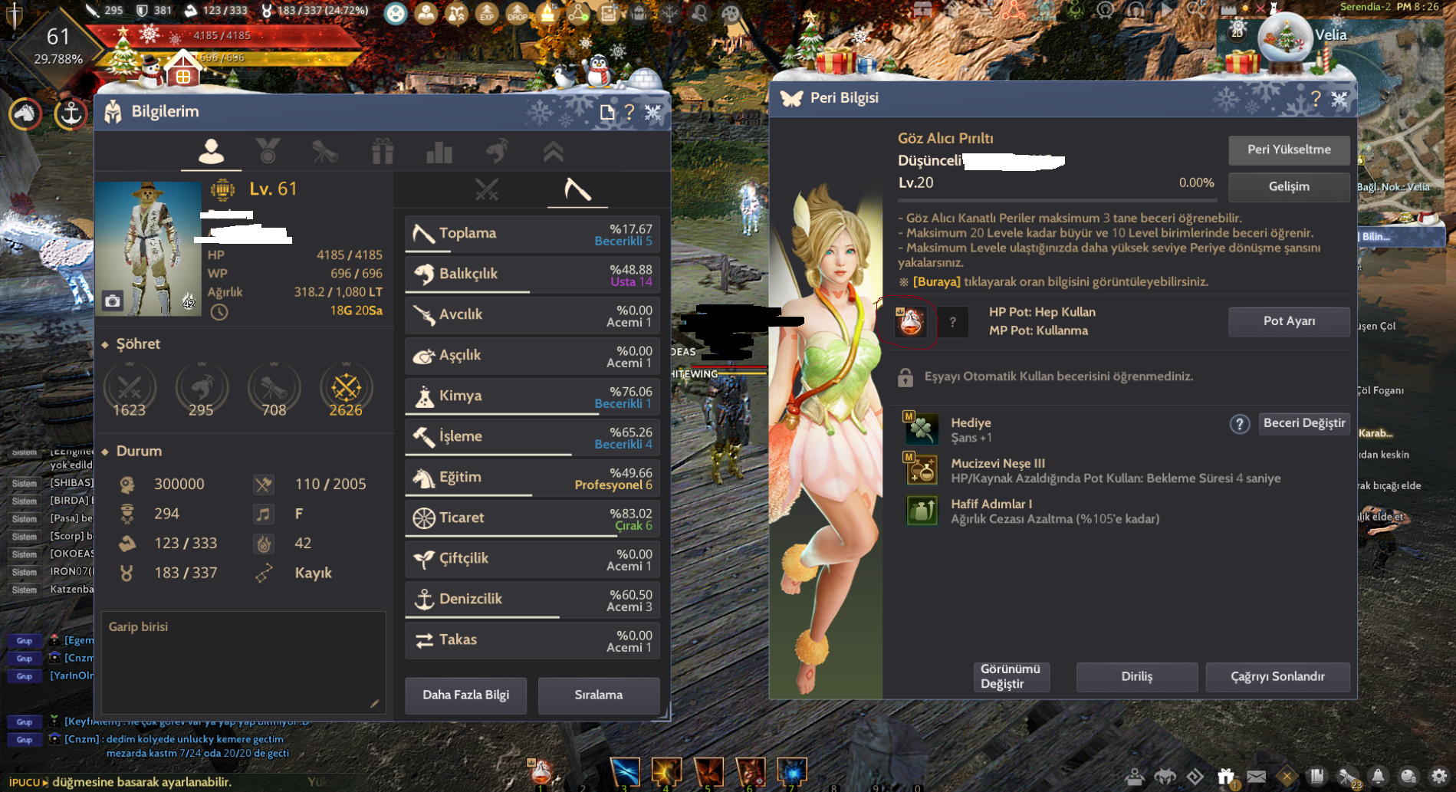Click the horse mount icon at left
The height and width of the screenshot is (792, 1456).
(x=25, y=114)
